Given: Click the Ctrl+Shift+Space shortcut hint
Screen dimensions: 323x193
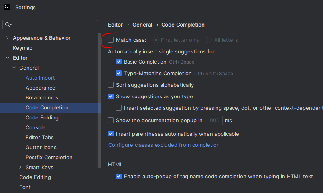Looking at the screenshot, I should [214, 74].
